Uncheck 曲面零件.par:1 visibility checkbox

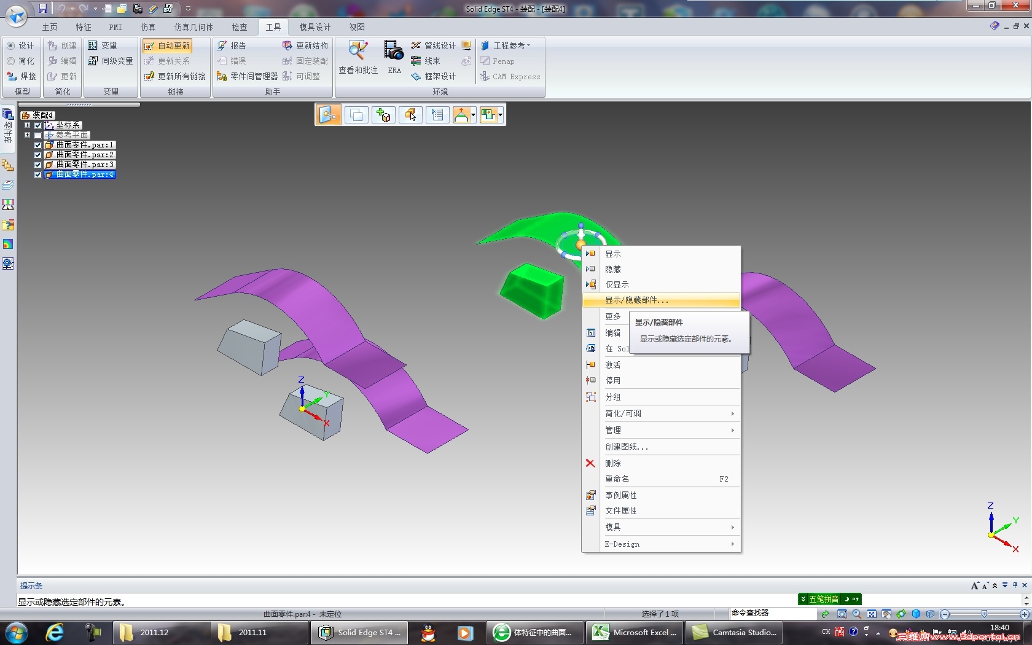click(37, 145)
